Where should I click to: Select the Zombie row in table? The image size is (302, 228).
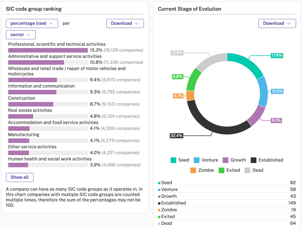point(227,210)
